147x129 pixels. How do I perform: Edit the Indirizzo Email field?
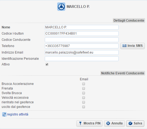click(x=82, y=52)
